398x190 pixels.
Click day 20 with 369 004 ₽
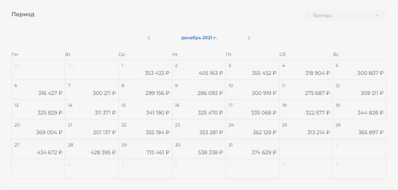(38, 129)
